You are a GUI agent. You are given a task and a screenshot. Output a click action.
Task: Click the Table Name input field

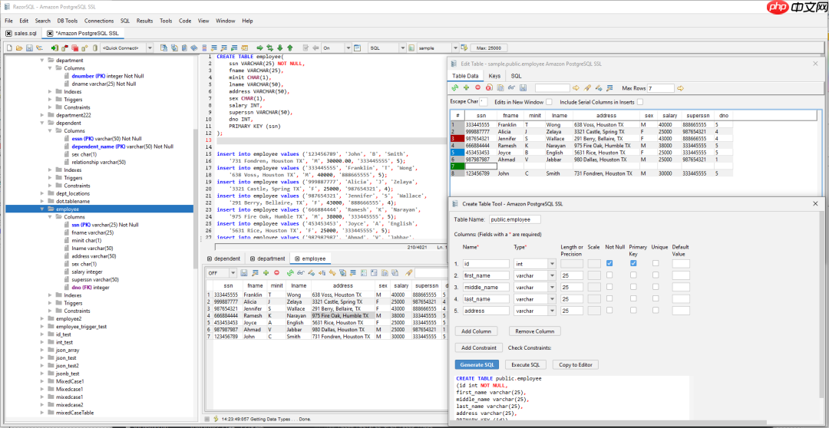click(514, 219)
